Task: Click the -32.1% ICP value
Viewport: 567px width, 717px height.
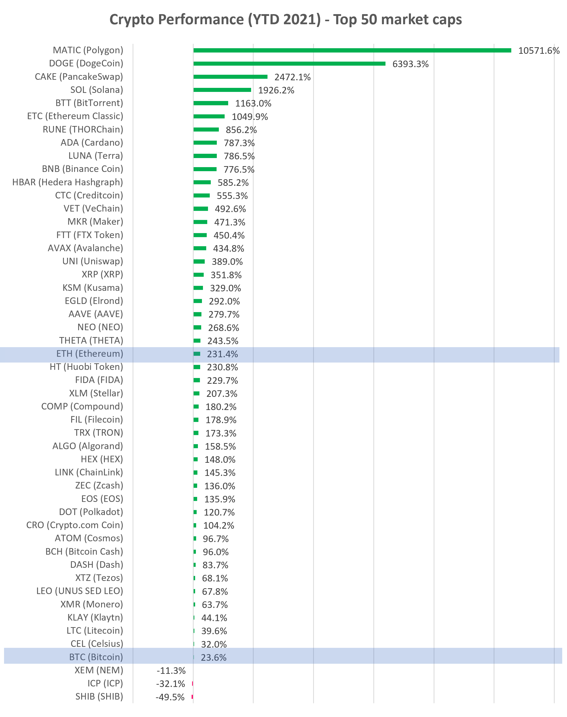Action: pos(170,684)
